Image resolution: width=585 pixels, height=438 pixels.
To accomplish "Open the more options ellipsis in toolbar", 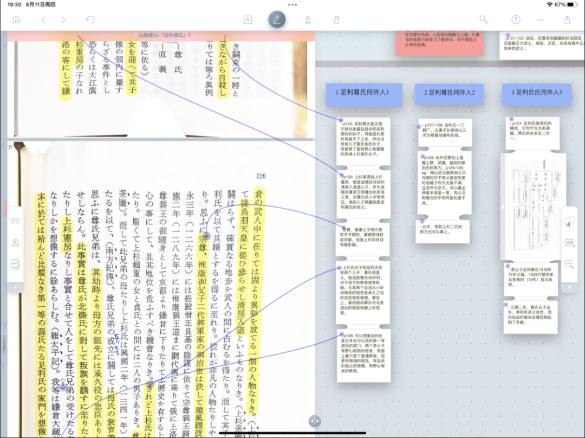I will [540, 20].
